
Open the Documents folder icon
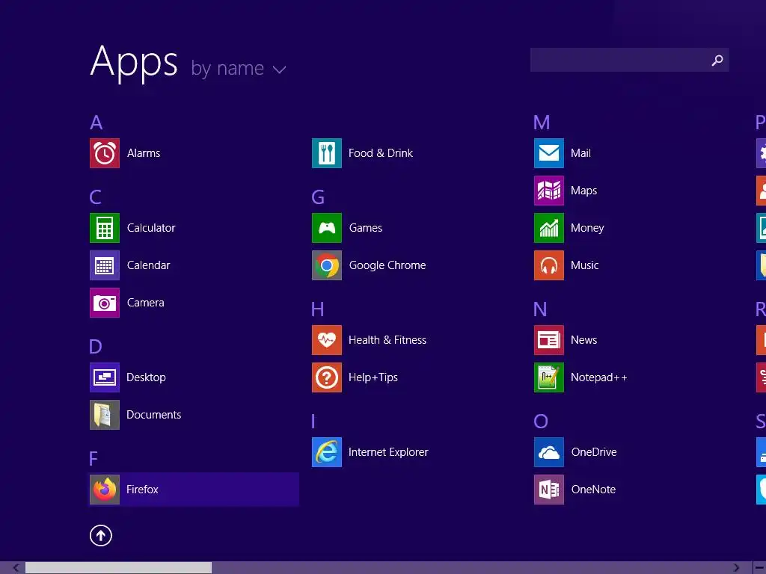[105, 415]
